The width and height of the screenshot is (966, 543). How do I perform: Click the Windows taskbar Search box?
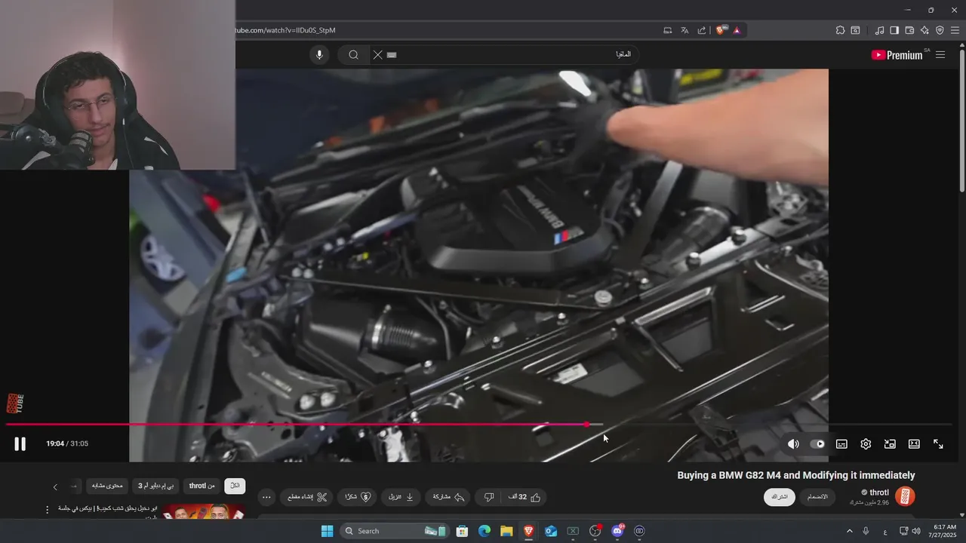coord(395,531)
